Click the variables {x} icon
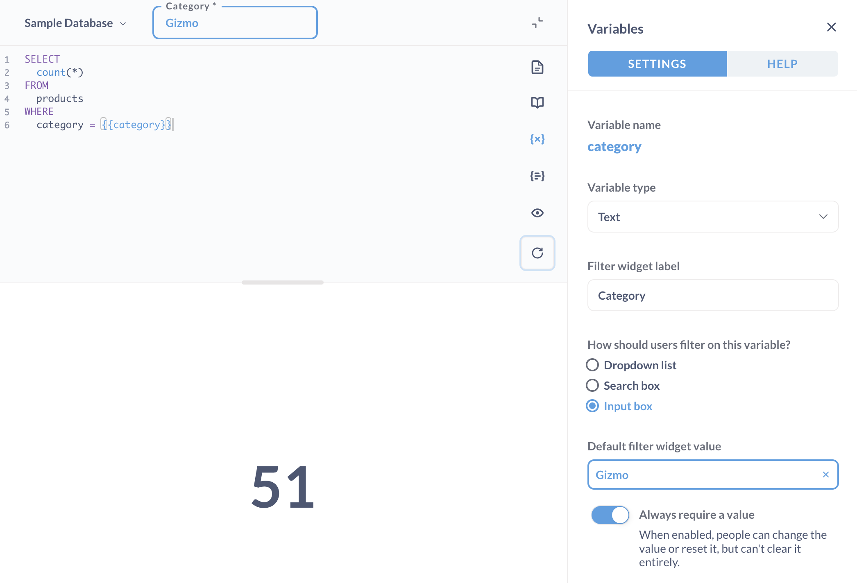Screen dimensions: 857x583 coord(537,139)
